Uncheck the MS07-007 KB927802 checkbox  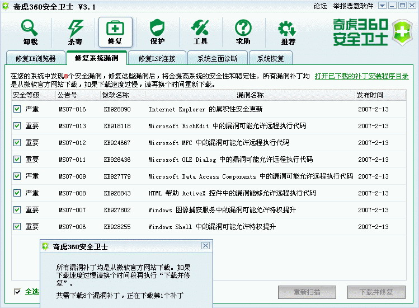tap(17, 210)
